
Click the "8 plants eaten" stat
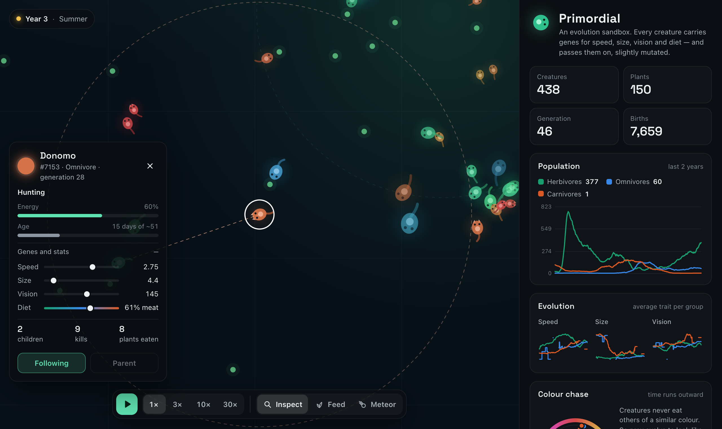(139, 334)
